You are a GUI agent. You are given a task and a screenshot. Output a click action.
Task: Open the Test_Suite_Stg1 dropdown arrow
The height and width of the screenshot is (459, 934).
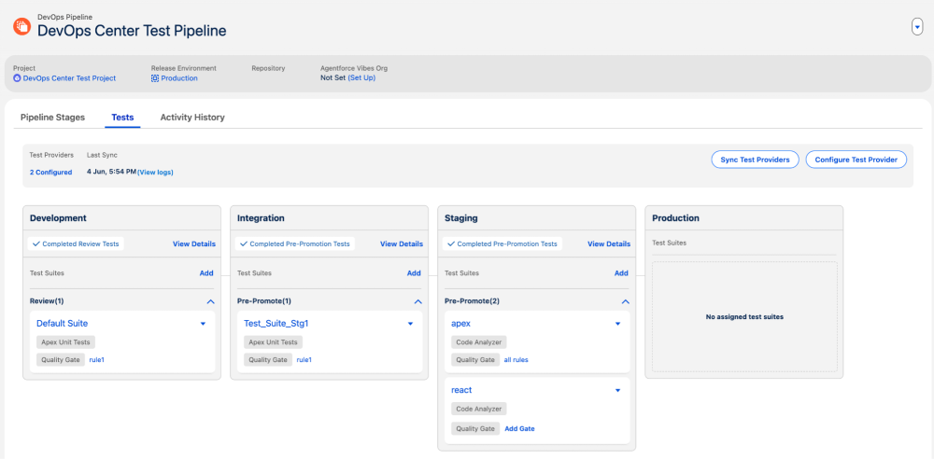[410, 324]
